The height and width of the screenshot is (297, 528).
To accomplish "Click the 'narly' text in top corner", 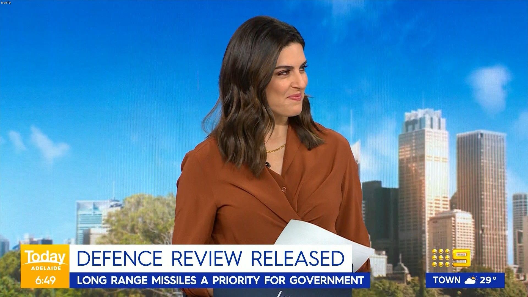I will point(5,2).
